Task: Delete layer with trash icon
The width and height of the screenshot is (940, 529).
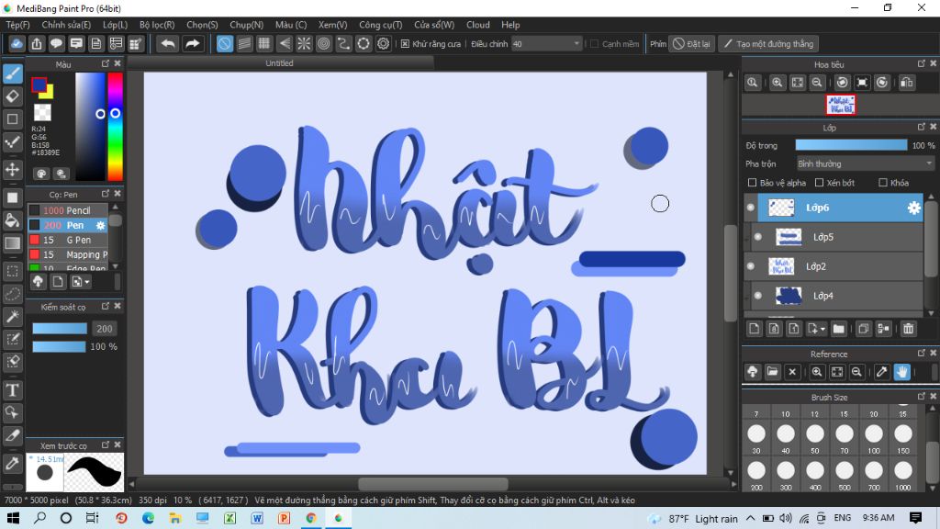Action: [x=908, y=329]
